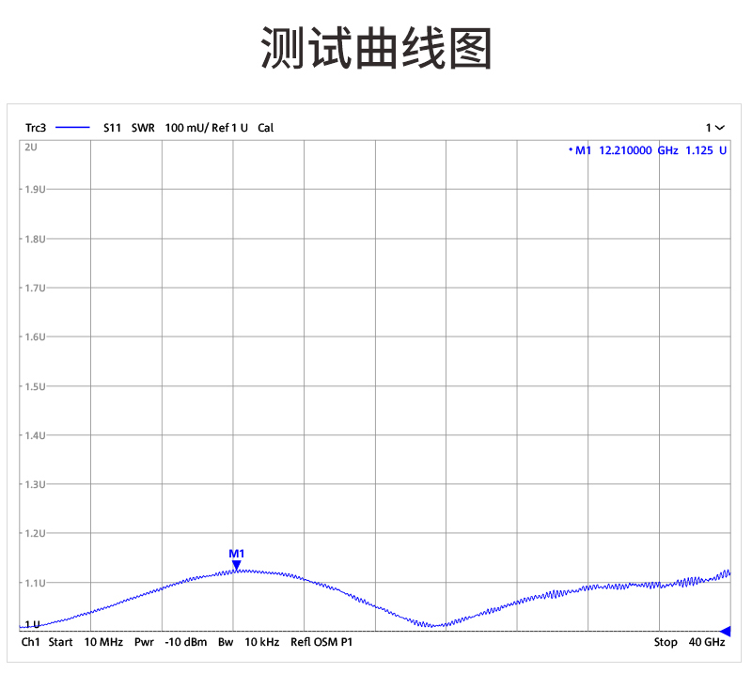Click the Ch1 channel label
752x689 pixels.
[x=31, y=642]
